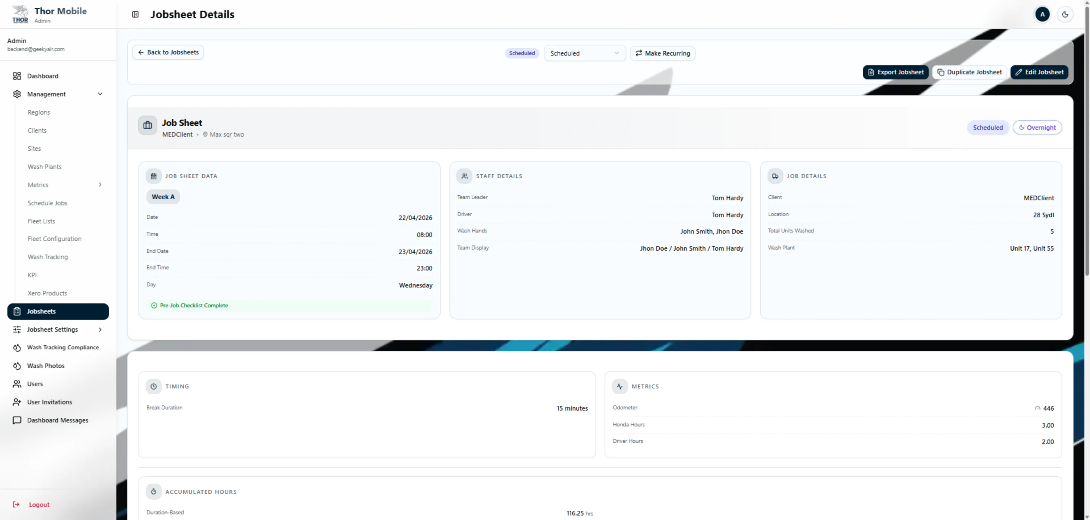The image size is (1090, 520).
Task: Open Wash Plants in the sidebar
Action: tap(45, 167)
